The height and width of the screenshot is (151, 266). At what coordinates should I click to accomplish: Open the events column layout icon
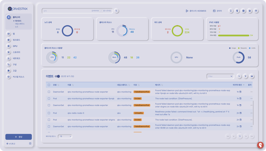(x=252, y=76)
